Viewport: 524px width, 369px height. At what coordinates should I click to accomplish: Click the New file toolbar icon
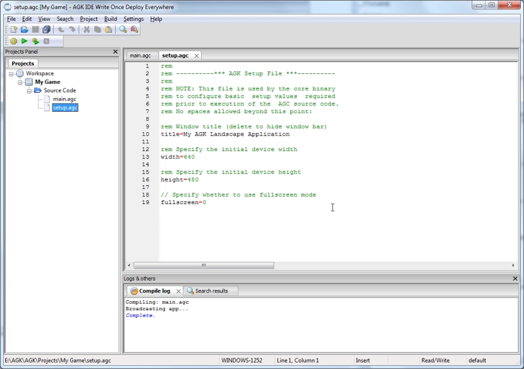[13, 29]
